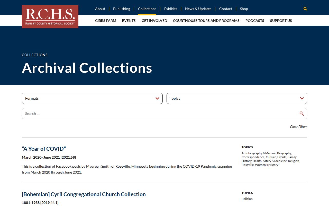Open the About menu
Screen dimensions: 329x206
[x=100, y=9]
